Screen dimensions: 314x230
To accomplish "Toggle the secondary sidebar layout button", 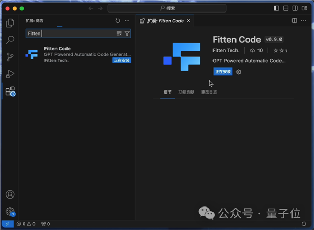I will coord(294,8).
